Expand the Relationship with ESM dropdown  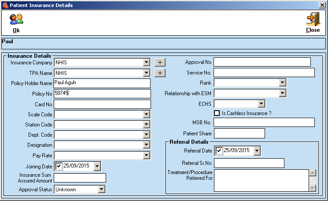point(282,93)
